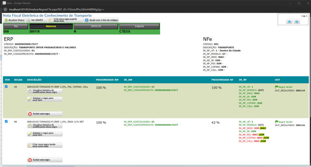Uncheck the VER checkbox for rule 85
Viewport: 311px width, 167px height.
click(x=6, y=86)
